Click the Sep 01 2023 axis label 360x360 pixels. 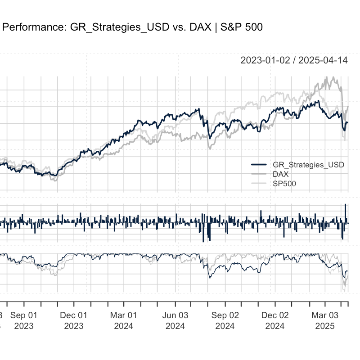pyautogui.click(x=23, y=320)
